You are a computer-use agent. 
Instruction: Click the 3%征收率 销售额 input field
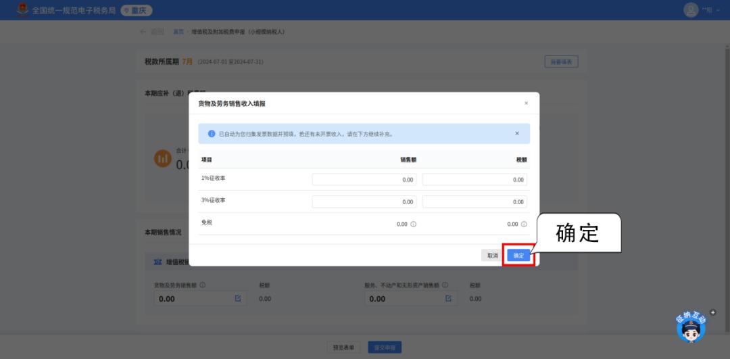(364, 202)
